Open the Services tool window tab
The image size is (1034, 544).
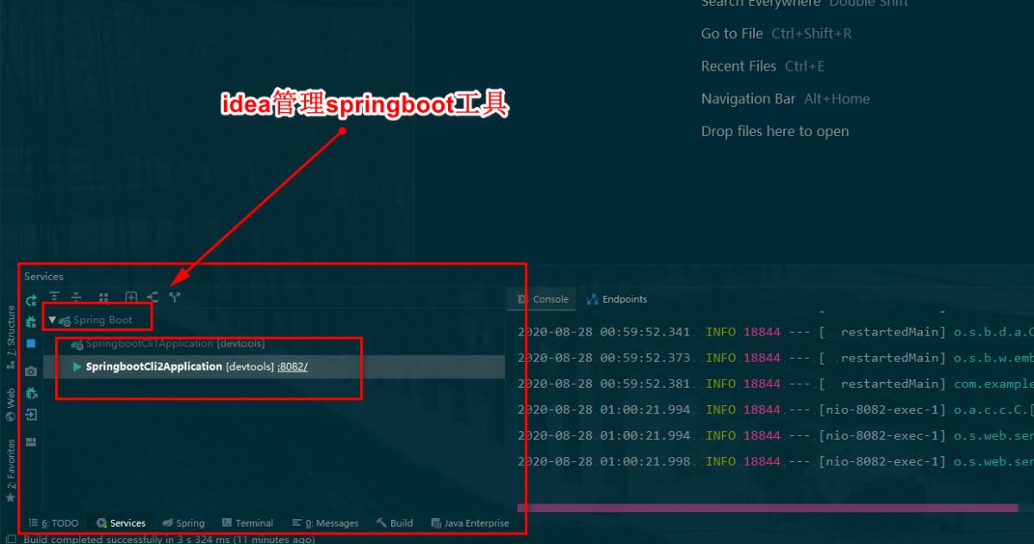pos(121,522)
